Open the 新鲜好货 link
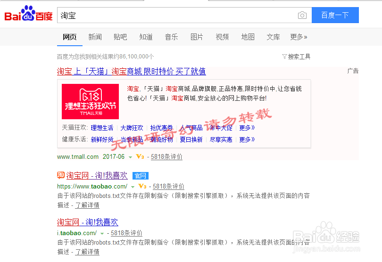Screen dimensions: 382x262 [x=102, y=139]
